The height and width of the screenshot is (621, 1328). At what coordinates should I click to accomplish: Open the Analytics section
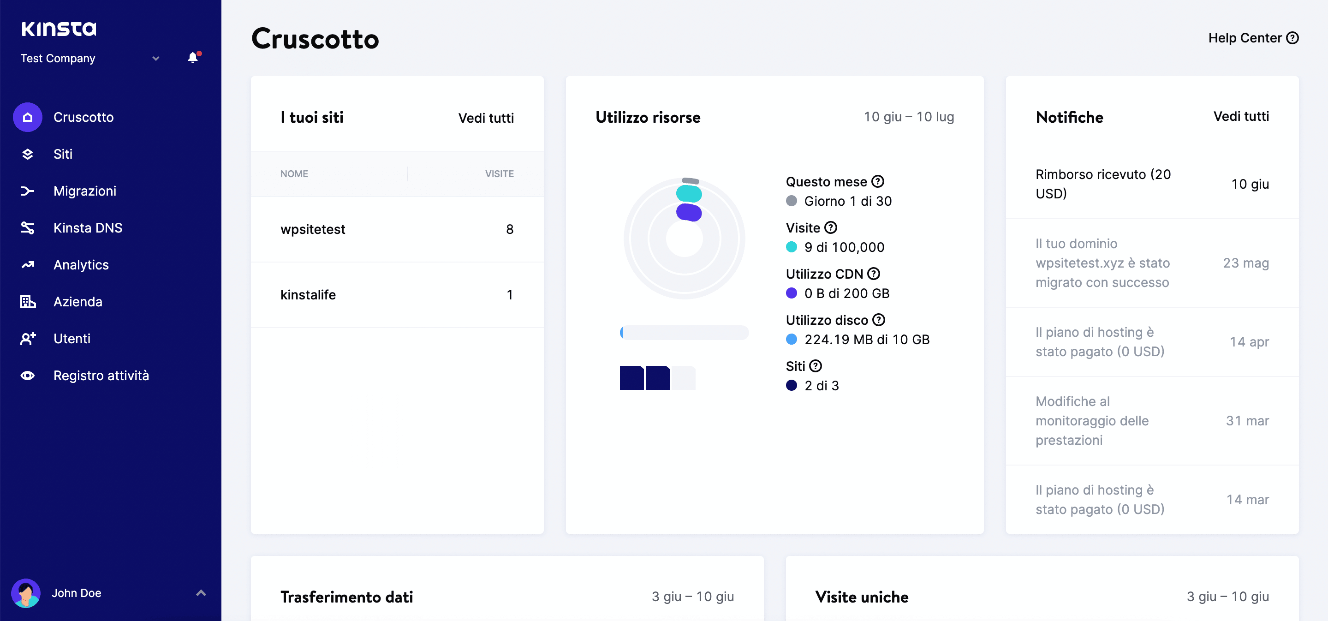pyautogui.click(x=80, y=265)
